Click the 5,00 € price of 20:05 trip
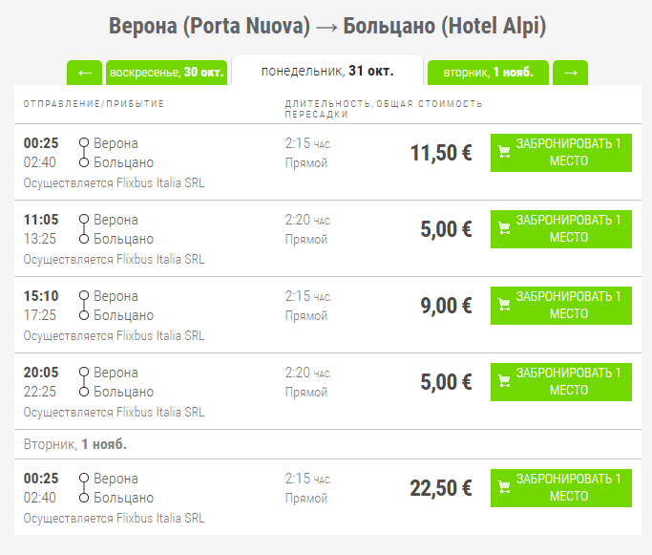This screenshot has width=652, height=555. coord(446,382)
